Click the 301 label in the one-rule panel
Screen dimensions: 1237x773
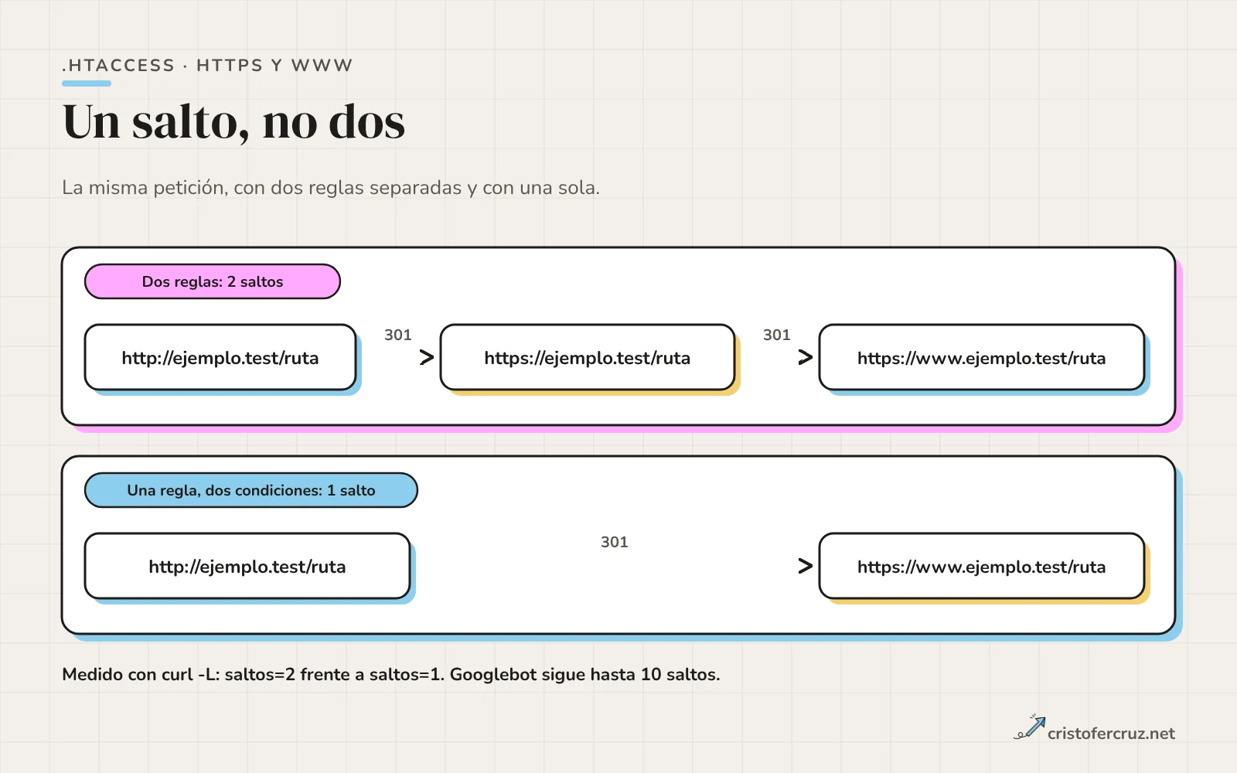pyautogui.click(x=615, y=542)
